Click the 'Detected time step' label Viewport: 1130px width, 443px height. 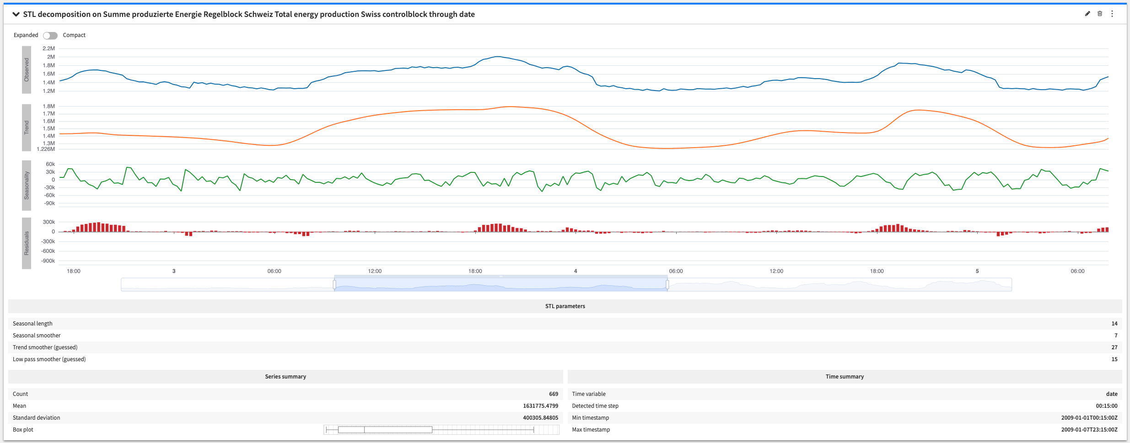pyautogui.click(x=595, y=406)
